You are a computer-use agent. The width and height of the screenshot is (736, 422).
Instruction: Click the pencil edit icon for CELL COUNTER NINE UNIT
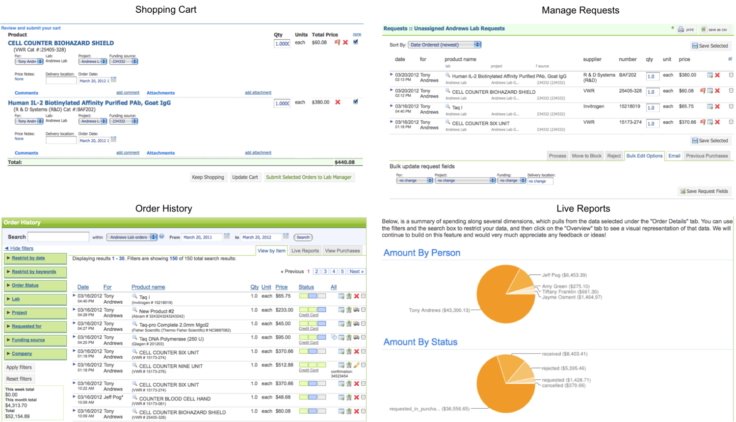coord(356,365)
